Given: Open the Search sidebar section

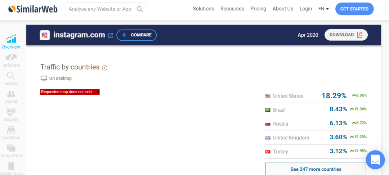Looking at the screenshot, I should [11, 78].
